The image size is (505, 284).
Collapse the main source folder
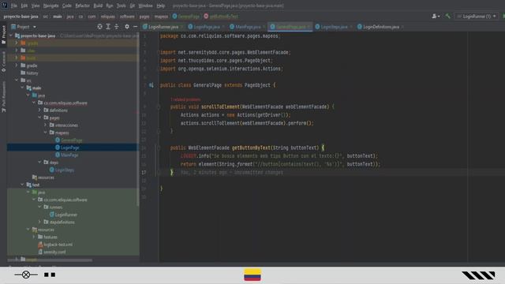click(22, 88)
